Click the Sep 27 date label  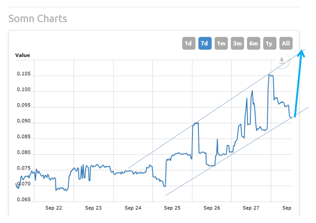pyautogui.click(x=251, y=208)
